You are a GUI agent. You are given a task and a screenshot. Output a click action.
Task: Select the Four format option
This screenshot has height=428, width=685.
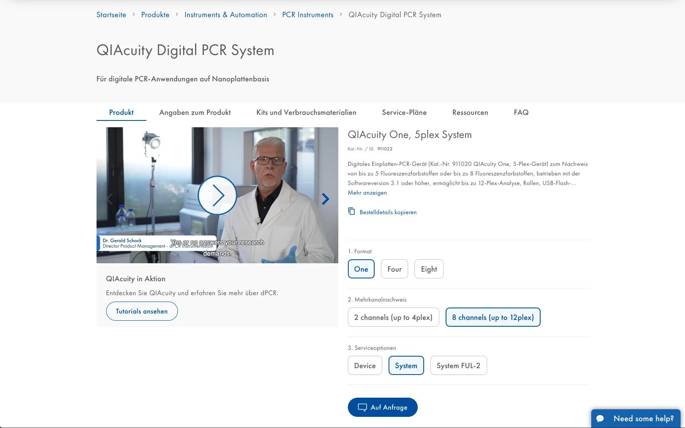[x=395, y=269]
